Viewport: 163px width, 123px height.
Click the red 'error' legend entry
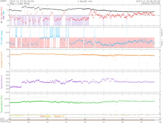(x=43, y=116)
